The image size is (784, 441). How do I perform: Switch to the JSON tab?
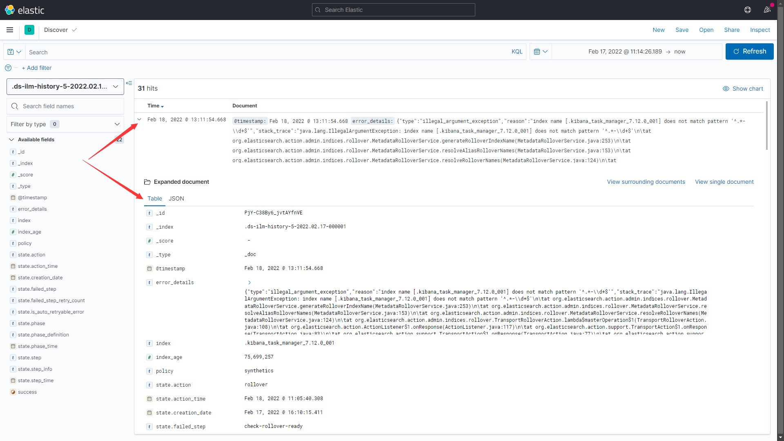coord(176,198)
